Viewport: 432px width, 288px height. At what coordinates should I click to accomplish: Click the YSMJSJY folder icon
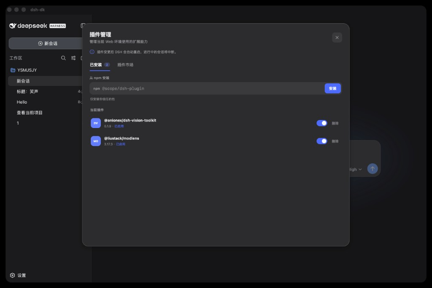coord(13,70)
